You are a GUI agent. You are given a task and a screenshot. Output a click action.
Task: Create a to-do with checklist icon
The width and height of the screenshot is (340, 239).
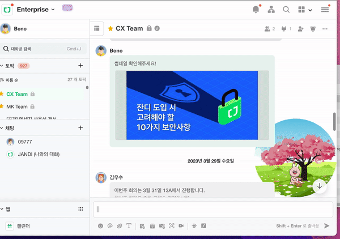142,226
